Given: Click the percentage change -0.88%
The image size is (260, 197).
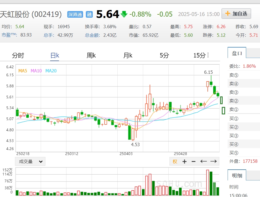Looking at the screenshot, I should [x=140, y=14].
